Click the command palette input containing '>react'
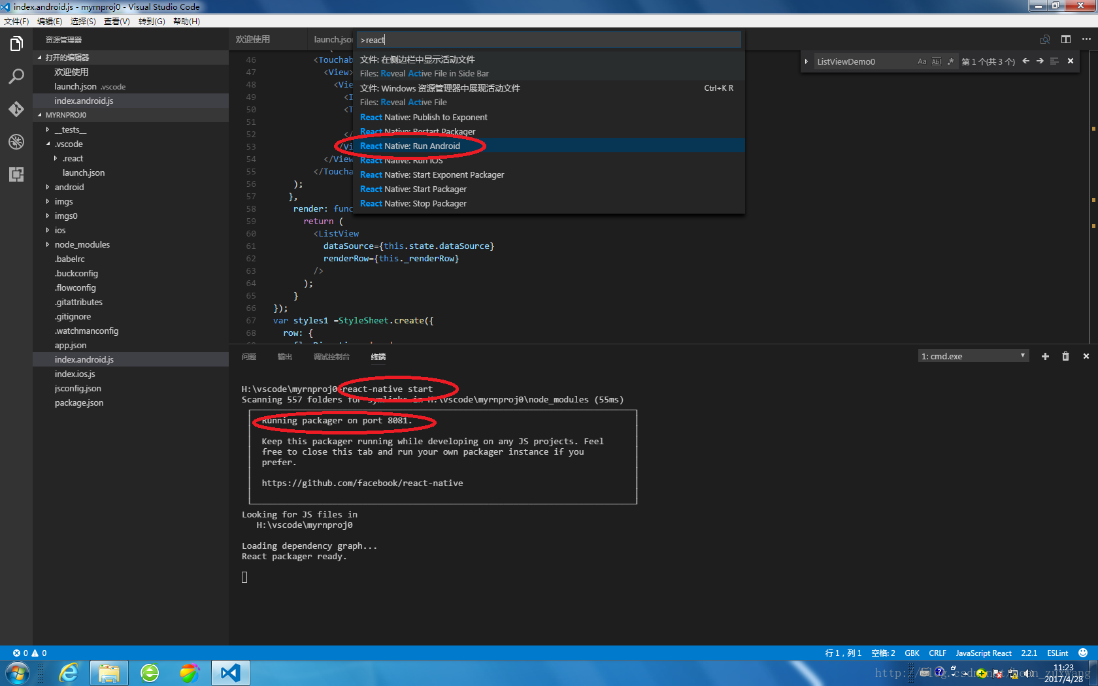 pyautogui.click(x=549, y=40)
